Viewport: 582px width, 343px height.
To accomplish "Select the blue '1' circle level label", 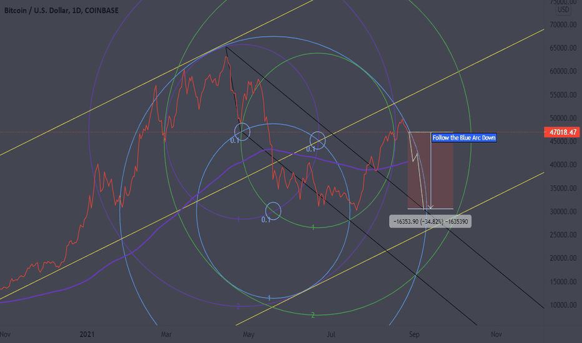I will (270, 297).
